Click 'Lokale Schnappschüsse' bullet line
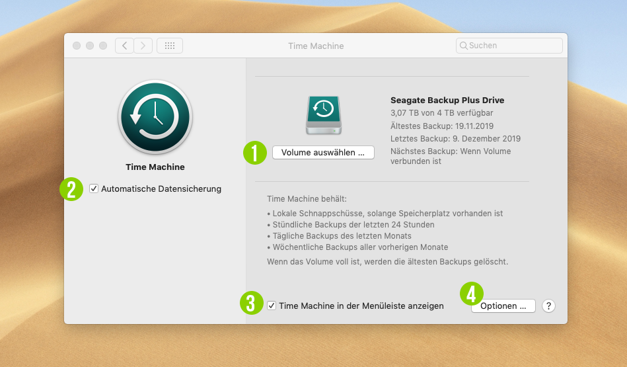 point(385,214)
